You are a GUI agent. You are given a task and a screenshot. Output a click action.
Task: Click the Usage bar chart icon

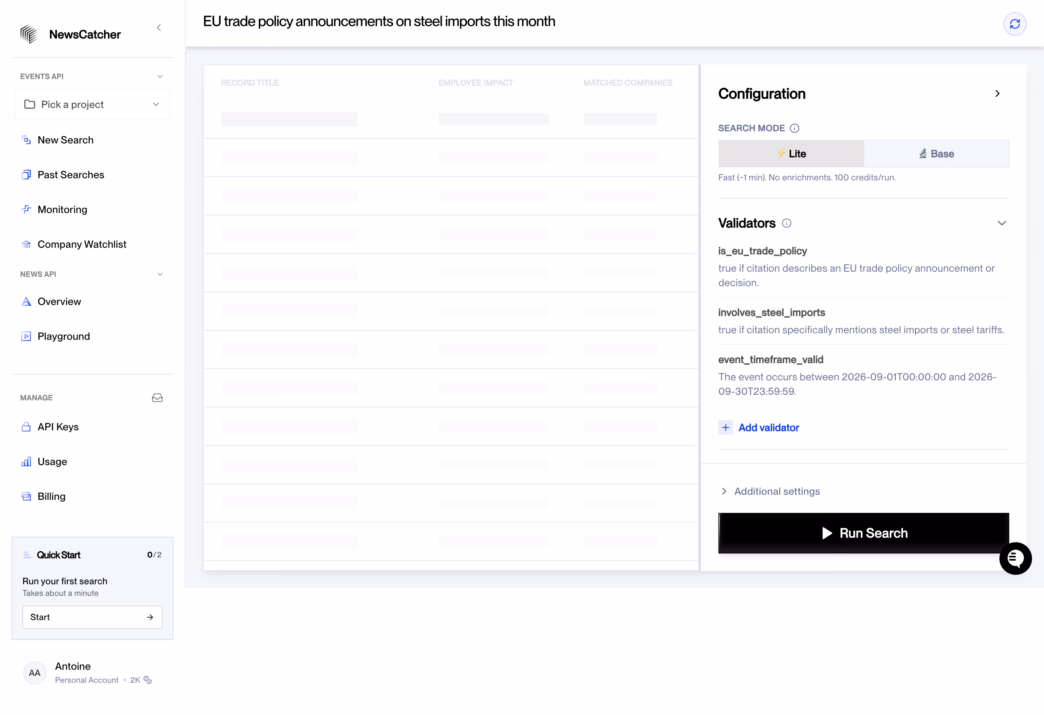tap(26, 461)
